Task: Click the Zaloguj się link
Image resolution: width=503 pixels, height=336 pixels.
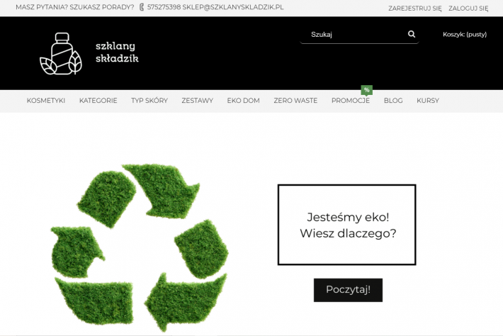Action: click(x=468, y=9)
